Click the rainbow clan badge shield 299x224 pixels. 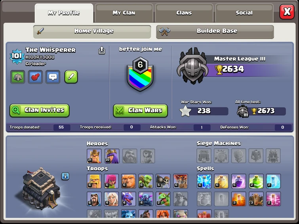140,74
